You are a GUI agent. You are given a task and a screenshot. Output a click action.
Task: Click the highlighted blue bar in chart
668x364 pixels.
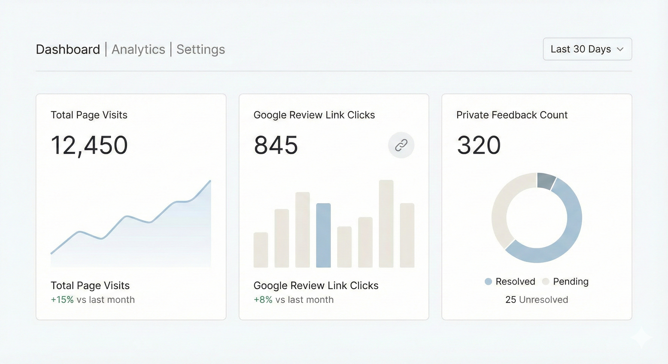point(323,235)
